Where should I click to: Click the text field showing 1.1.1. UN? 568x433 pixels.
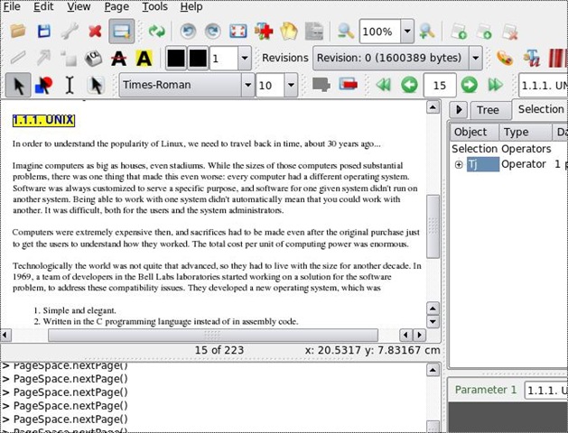(543, 86)
